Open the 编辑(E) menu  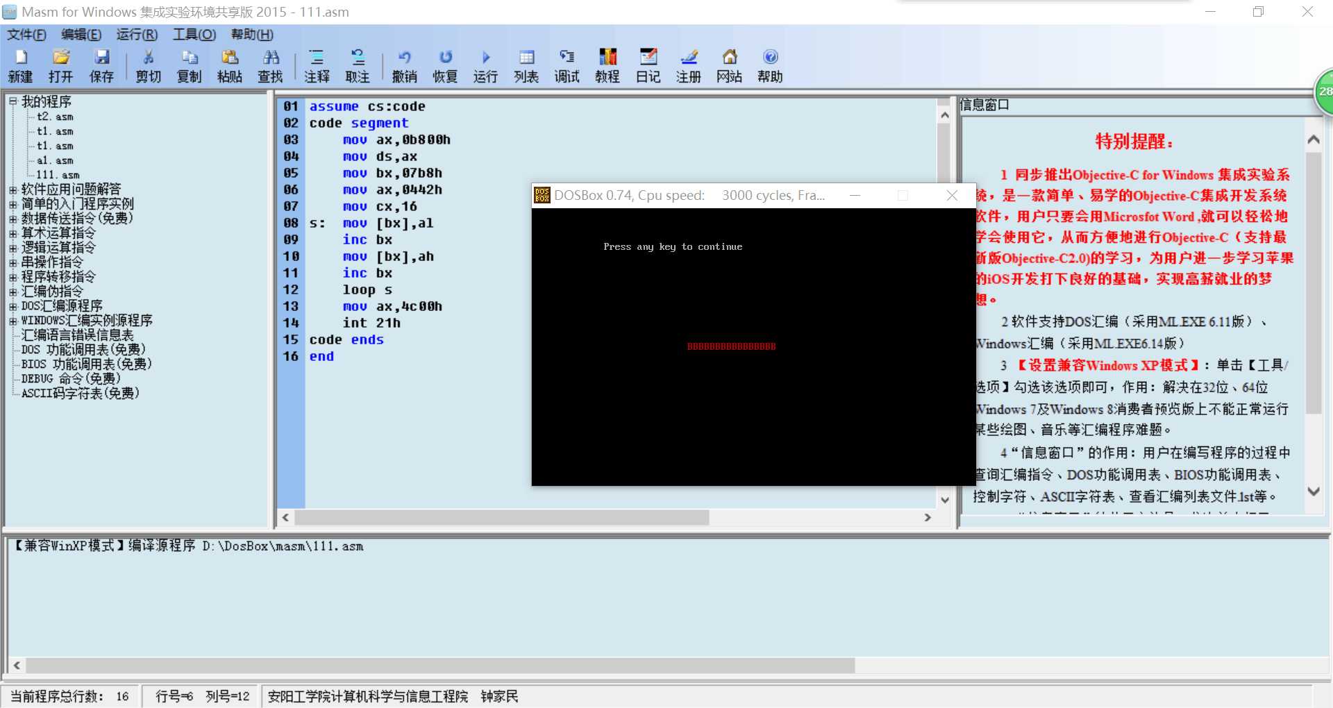(x=81, y=35)
